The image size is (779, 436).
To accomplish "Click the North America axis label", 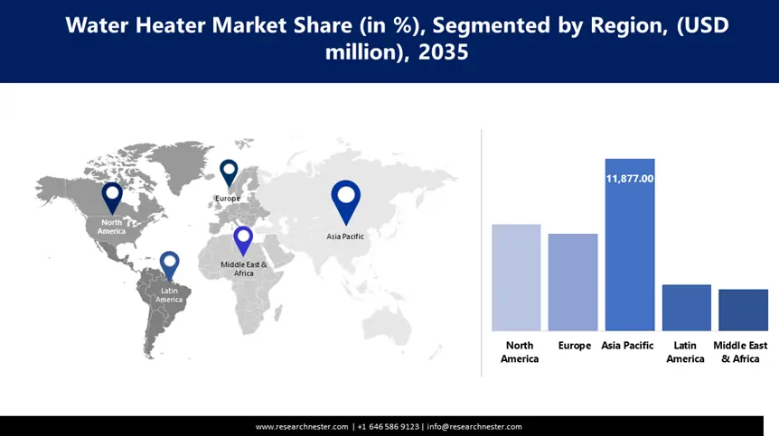I will pos(519,352).
